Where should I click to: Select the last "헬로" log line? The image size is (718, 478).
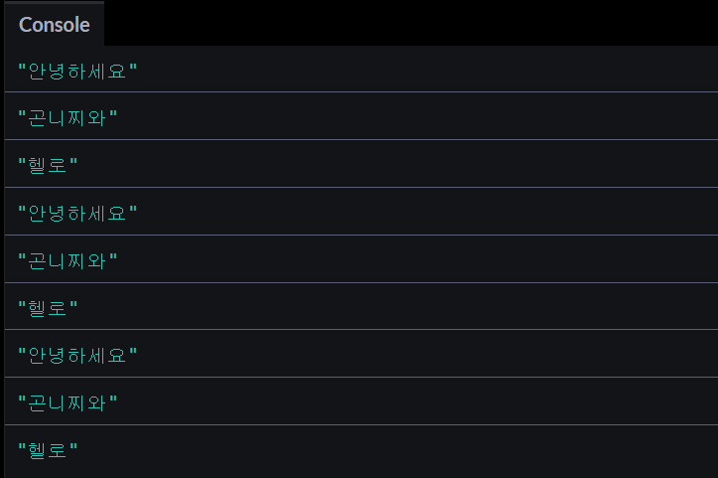tap(48, 450)
